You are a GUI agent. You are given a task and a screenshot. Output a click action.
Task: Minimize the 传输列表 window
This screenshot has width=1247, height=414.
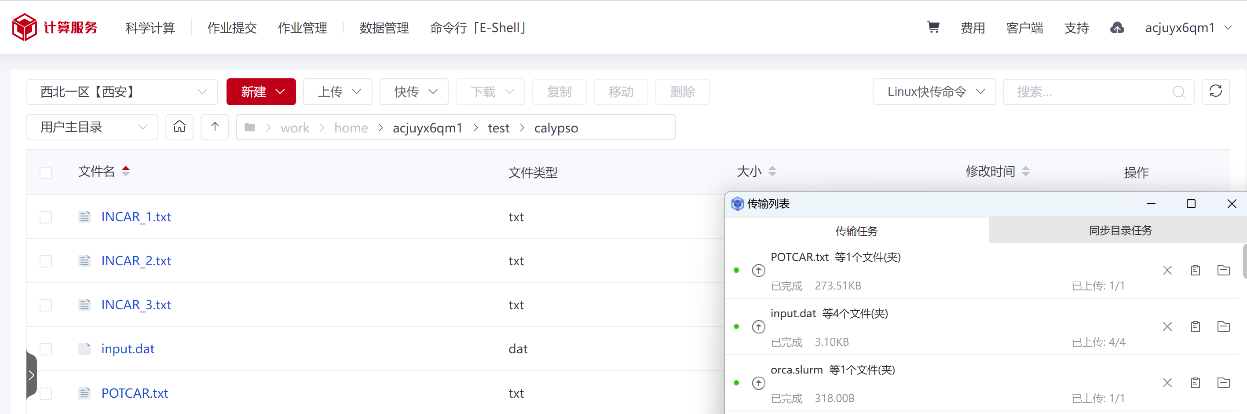click(x=1151, y=204)
